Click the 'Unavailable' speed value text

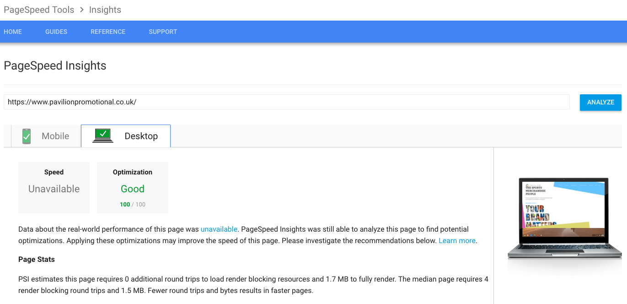[x=54, y=189]
